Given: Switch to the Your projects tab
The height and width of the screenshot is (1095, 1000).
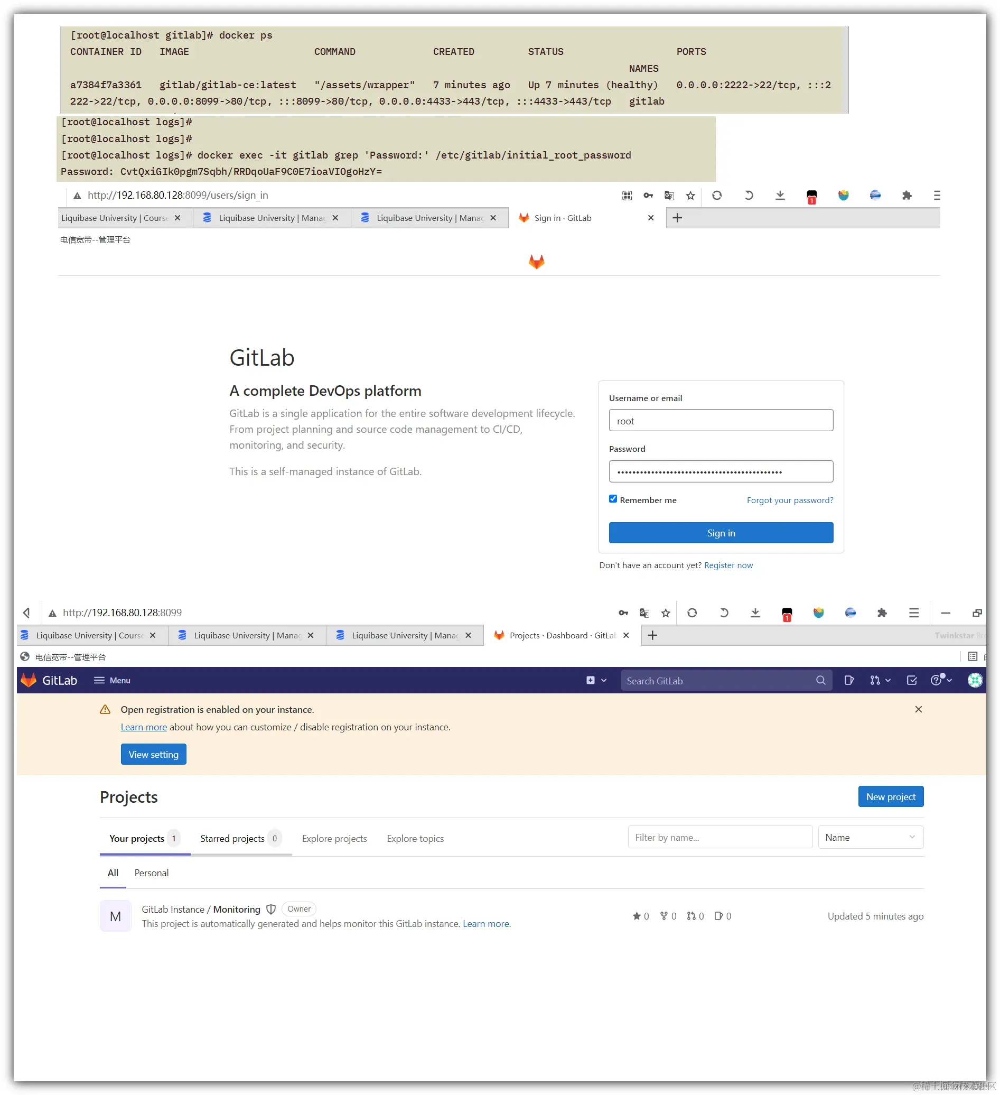Looking at the screenshot, I should point(144,839).
